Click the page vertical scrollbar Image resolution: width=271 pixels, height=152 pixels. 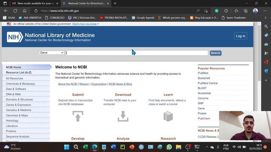pos(259,53)
